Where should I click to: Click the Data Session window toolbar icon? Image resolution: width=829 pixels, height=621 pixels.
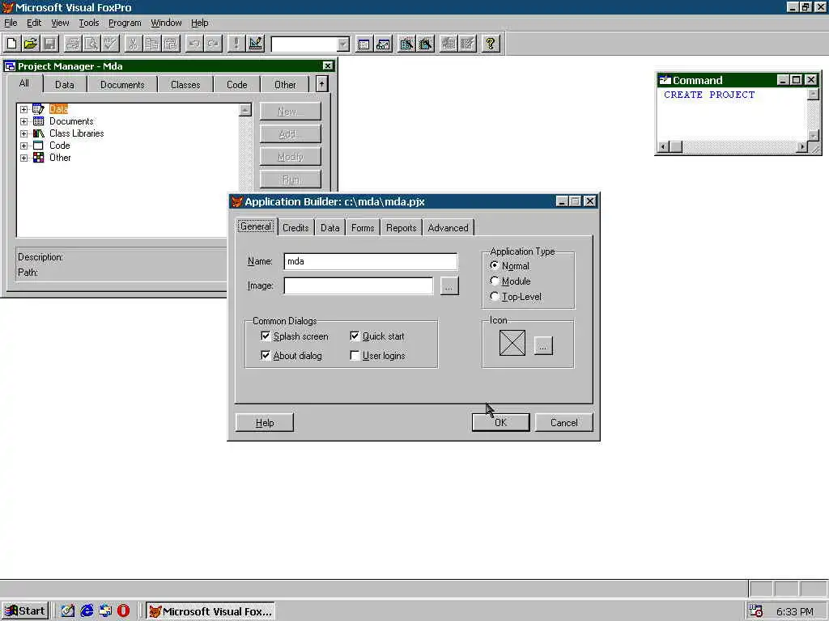click(383, 44)
